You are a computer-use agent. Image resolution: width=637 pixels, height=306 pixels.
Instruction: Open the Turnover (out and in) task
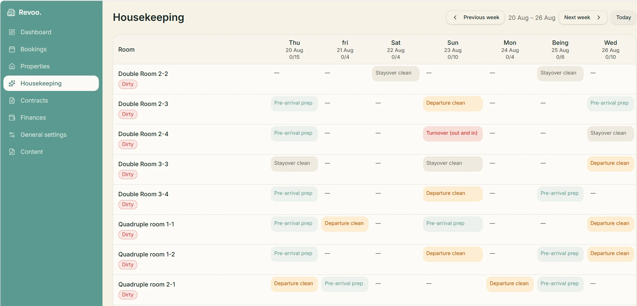coord(453,134)
